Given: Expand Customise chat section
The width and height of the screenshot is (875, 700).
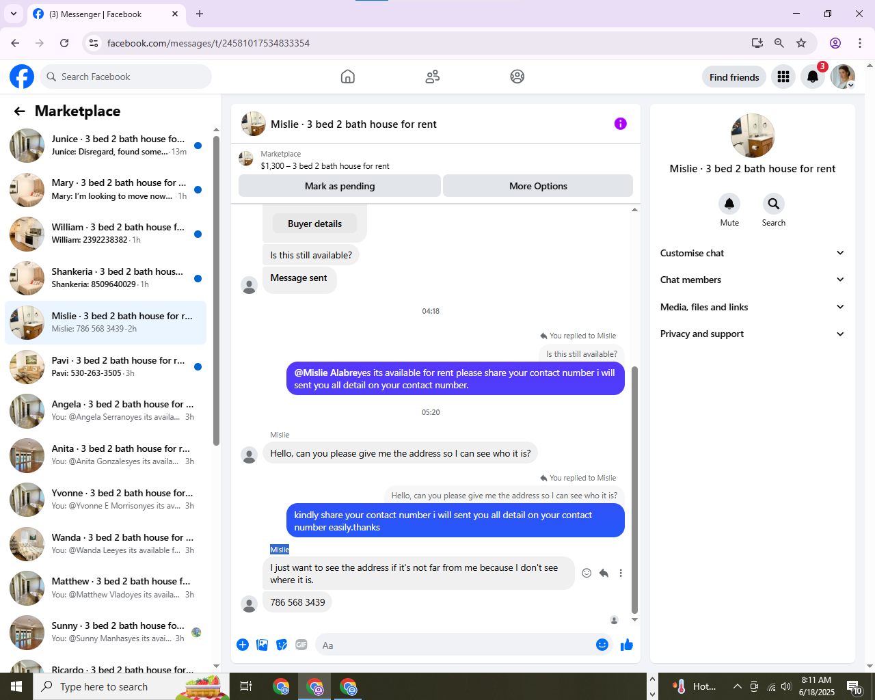Looking at the screenshot, I should (752, 253).
